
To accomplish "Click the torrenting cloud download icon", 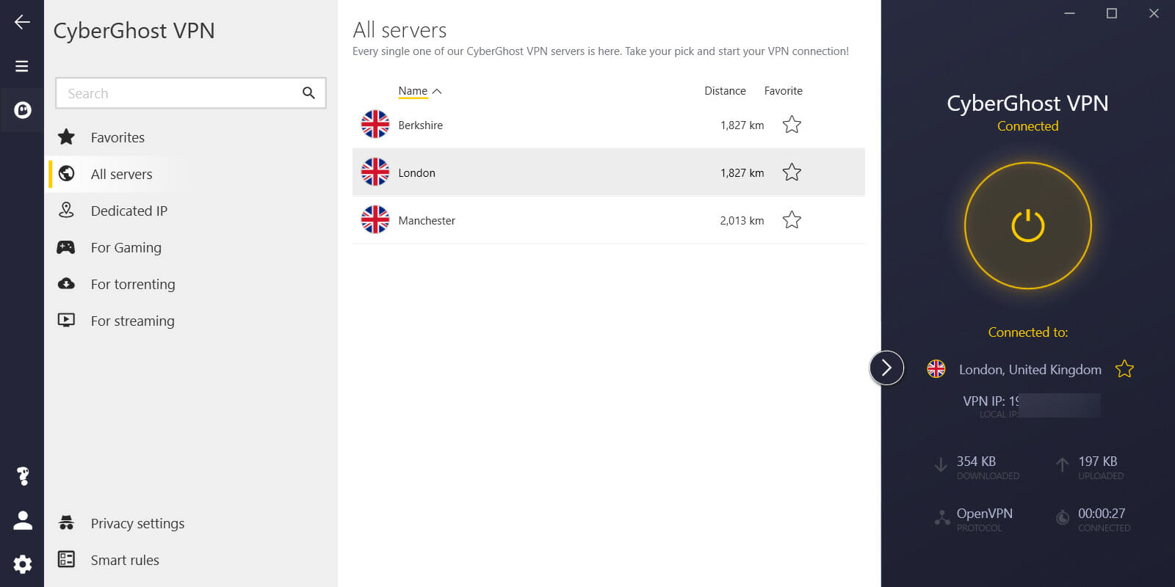I will coord(66,283).
